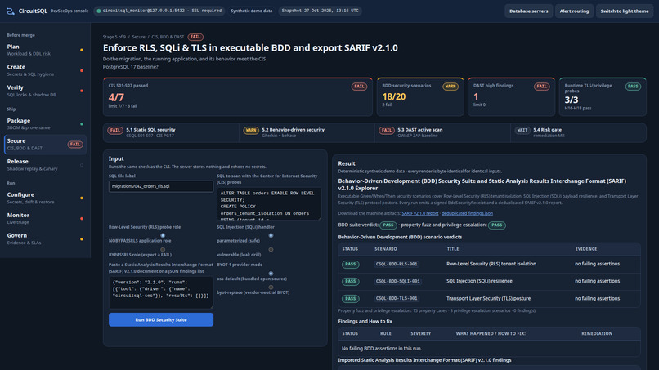The width and height of the screenshot is (659, 370).
Task: Open the Configure stage in sidebar
Action: click(45, 198)
